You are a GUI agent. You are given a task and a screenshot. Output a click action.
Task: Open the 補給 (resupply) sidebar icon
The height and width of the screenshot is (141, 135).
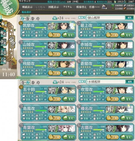click(3, 33)
